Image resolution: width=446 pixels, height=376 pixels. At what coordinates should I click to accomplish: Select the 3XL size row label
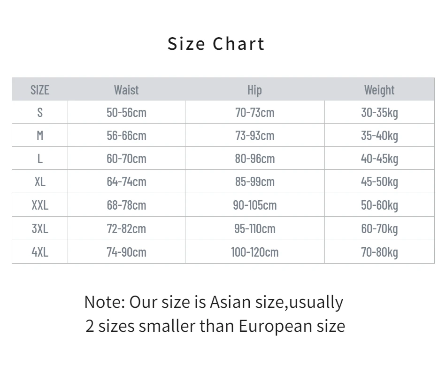coord(40,229)
